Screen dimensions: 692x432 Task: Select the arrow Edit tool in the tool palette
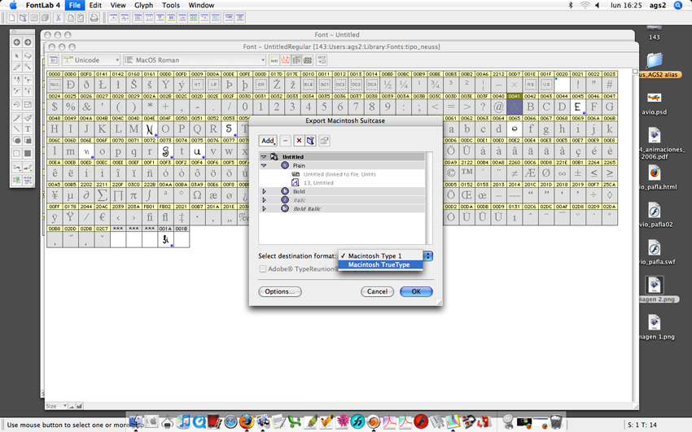17,56
